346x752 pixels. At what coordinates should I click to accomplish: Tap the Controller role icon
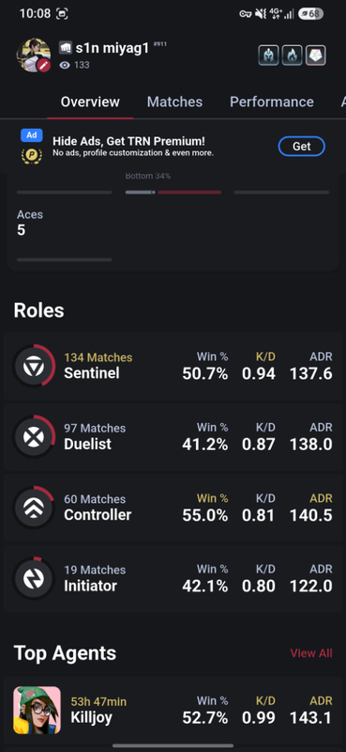click(x=34, y=508)
